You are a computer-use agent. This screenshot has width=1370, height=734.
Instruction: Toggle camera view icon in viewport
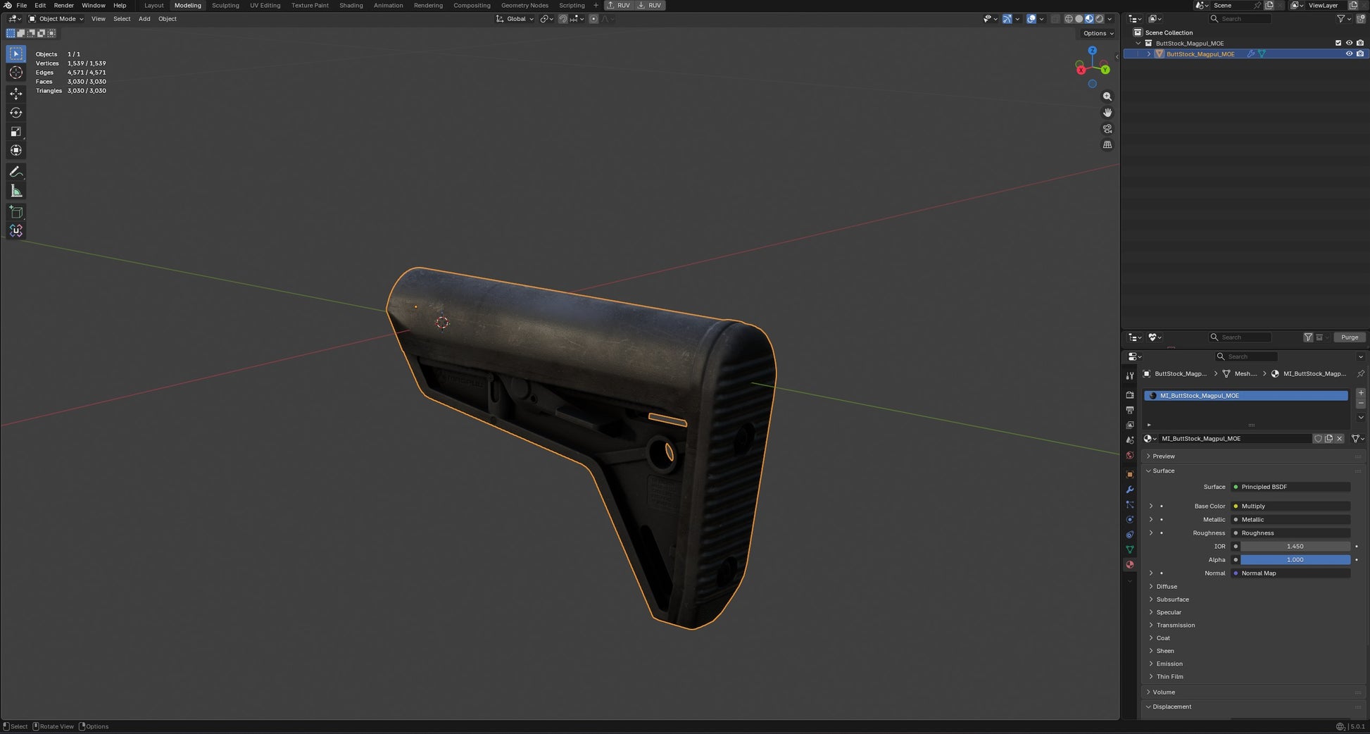[x=1107, y=129]
